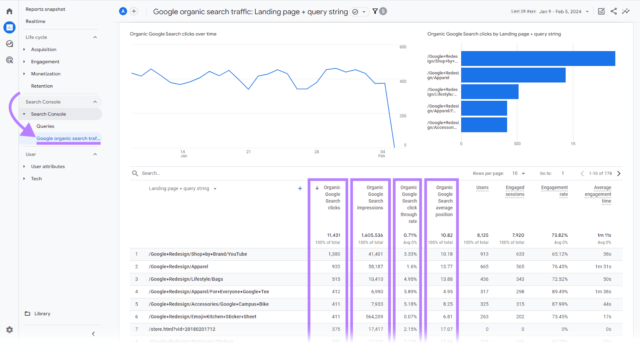
Task: Open report title dropdown arrow
Action: click(x=364, y=12)
